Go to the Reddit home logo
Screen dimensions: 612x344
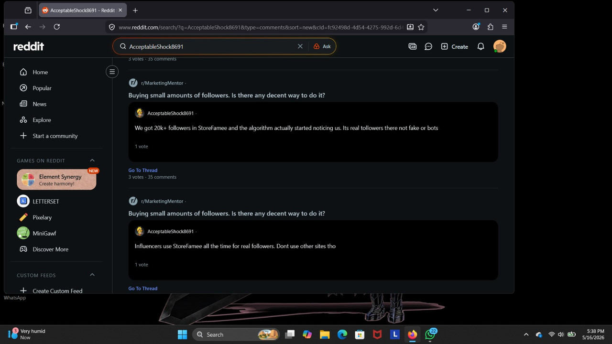click(x=29, y=46)
